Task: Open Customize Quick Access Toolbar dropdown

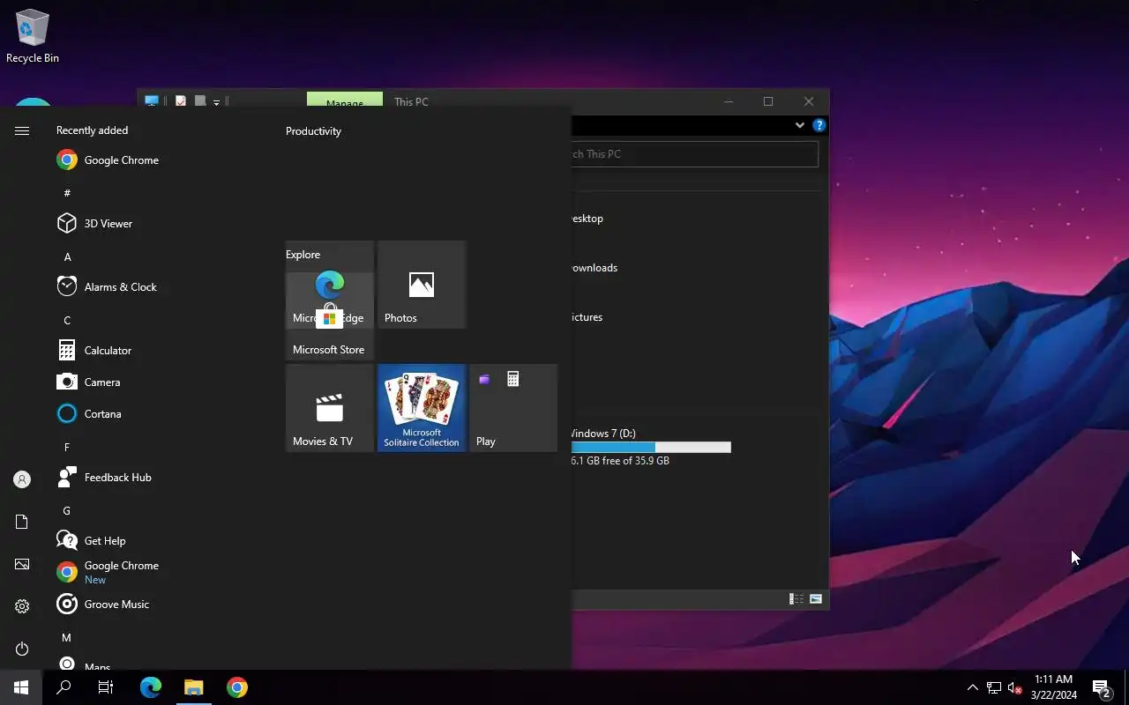Action: tap(216, 103)
